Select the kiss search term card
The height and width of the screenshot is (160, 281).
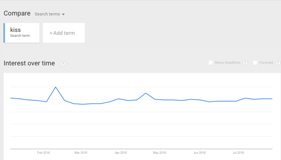click(x=22, y=33)
